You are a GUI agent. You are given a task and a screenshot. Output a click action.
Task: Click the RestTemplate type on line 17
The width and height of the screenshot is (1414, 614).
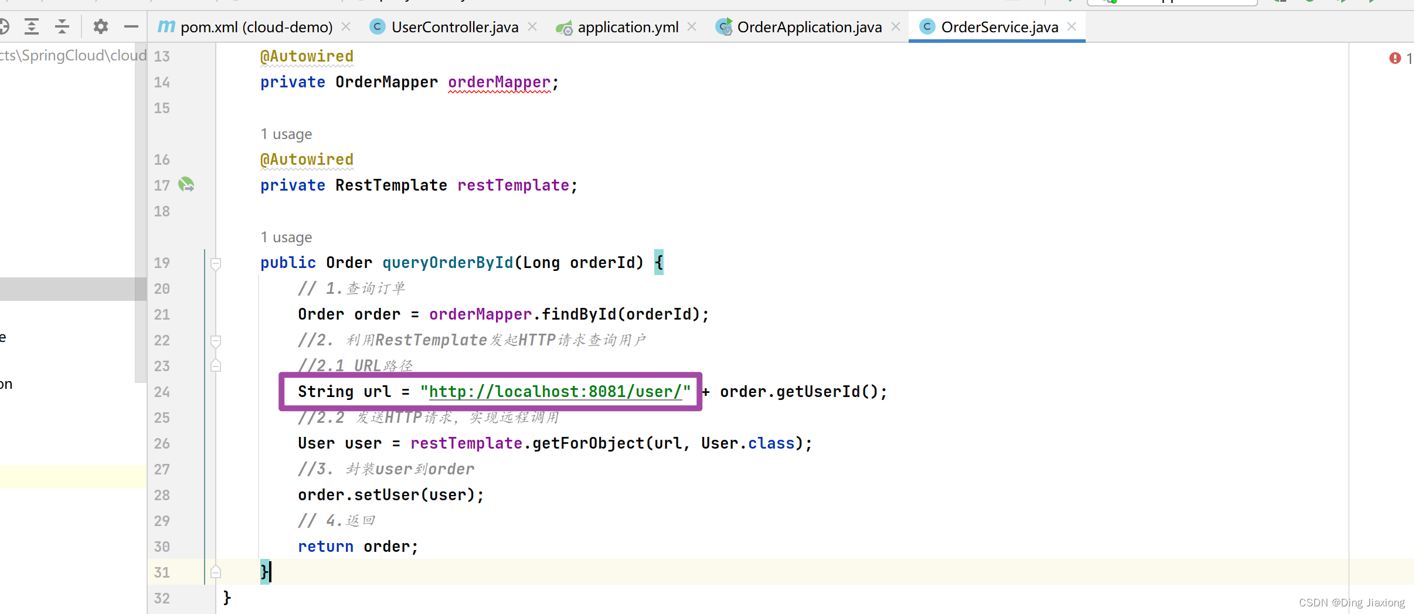(x=391, y=185)
